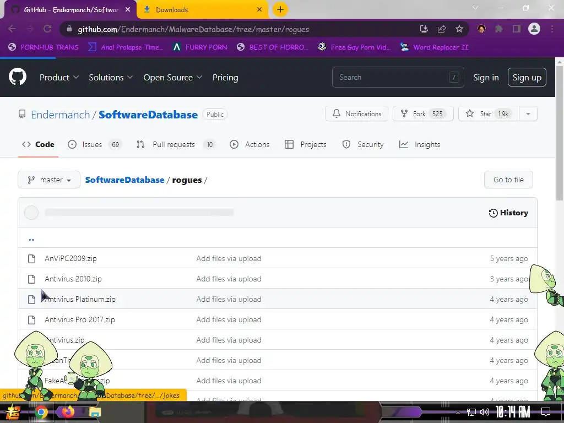564x423 pixels.
Task: Open the Security tab
Action: tap(363, 145)
